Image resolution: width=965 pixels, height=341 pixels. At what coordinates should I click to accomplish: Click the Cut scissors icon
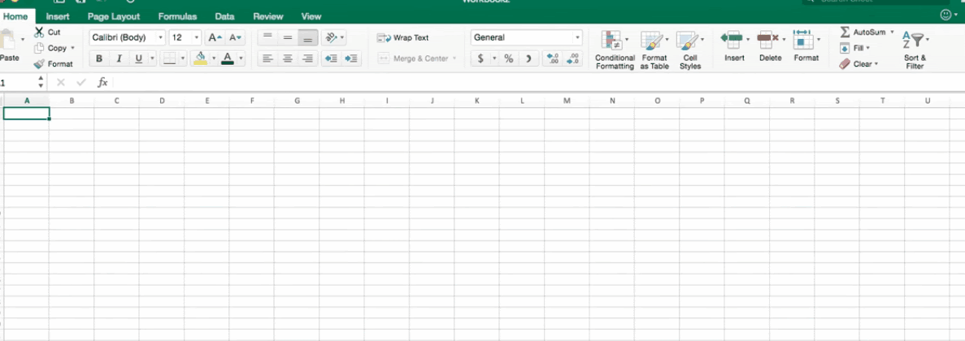[39, 32]
